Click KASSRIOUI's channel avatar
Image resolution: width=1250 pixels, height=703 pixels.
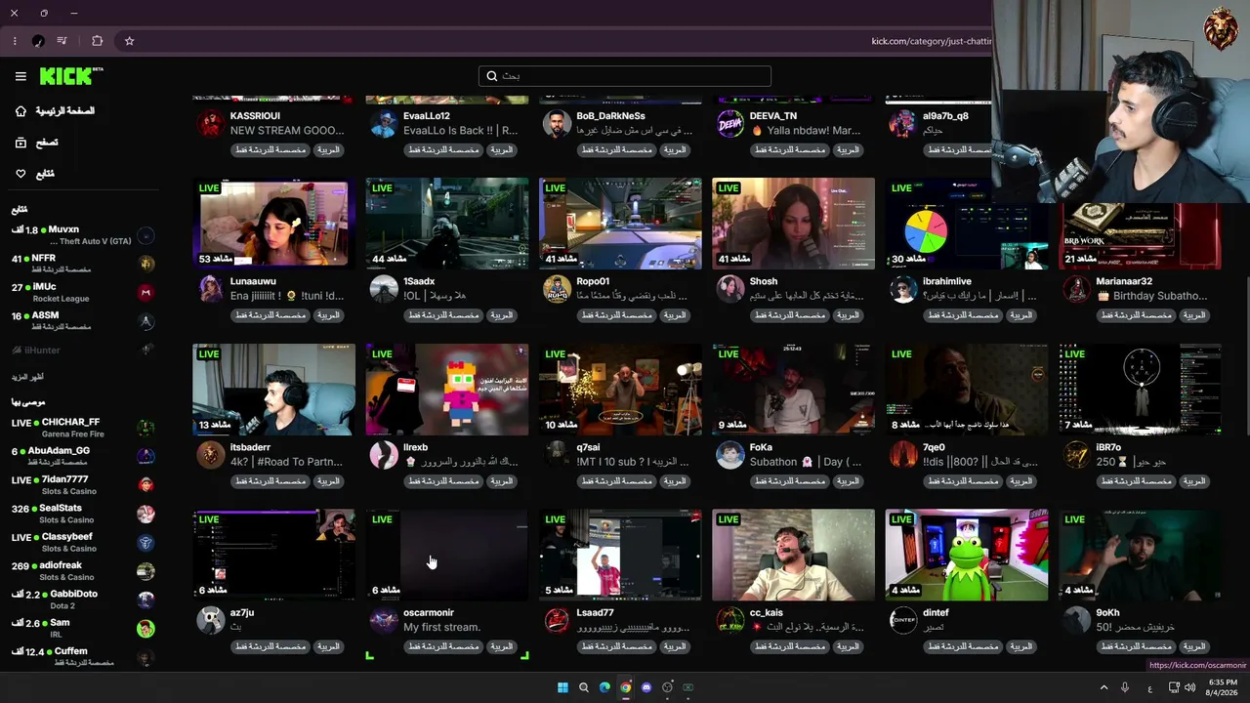(x=211, y=124)
